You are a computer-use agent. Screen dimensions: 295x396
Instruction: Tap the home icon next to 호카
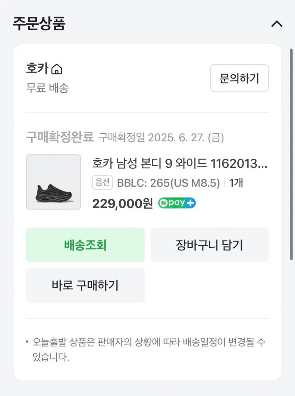point(57,69)
